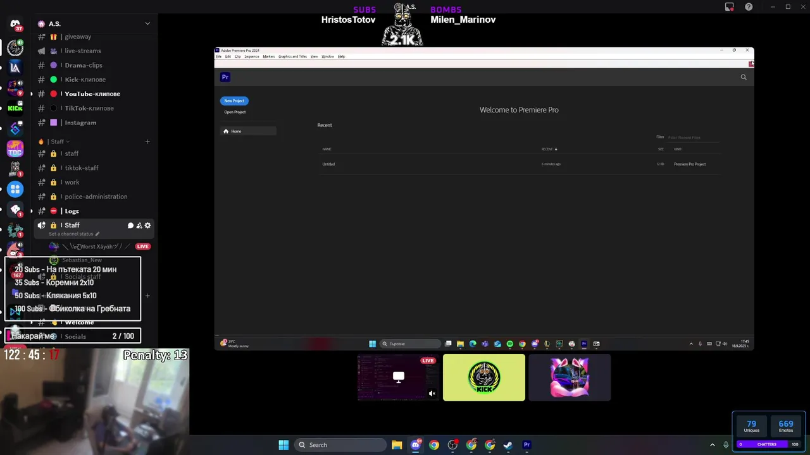
Task: Collapse the Staff category
Action: click(x=59, y=142)
